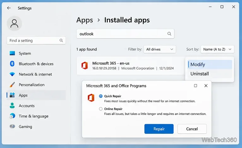Click the Find a setting search magnifier

tap(61, 40)
